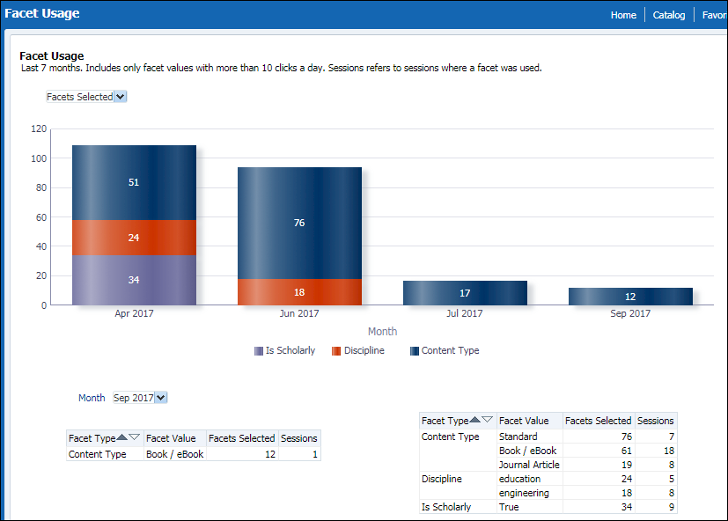728x521 pixels.
Task: Open the Facets Selected measure dropdown
Action: [x=86, y=97]
